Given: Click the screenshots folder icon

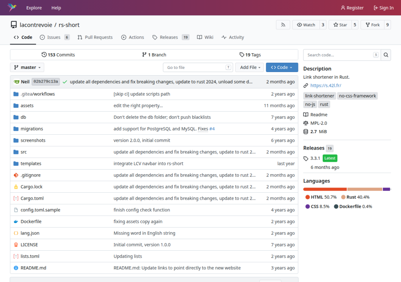Looking at the screenshot, I should (16, 140).
